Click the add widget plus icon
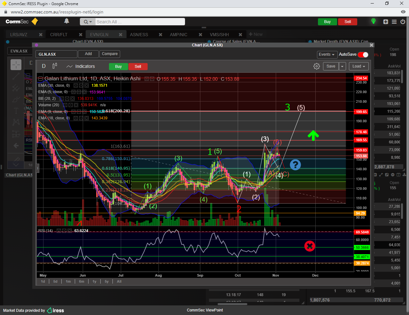 click(386, 22)
